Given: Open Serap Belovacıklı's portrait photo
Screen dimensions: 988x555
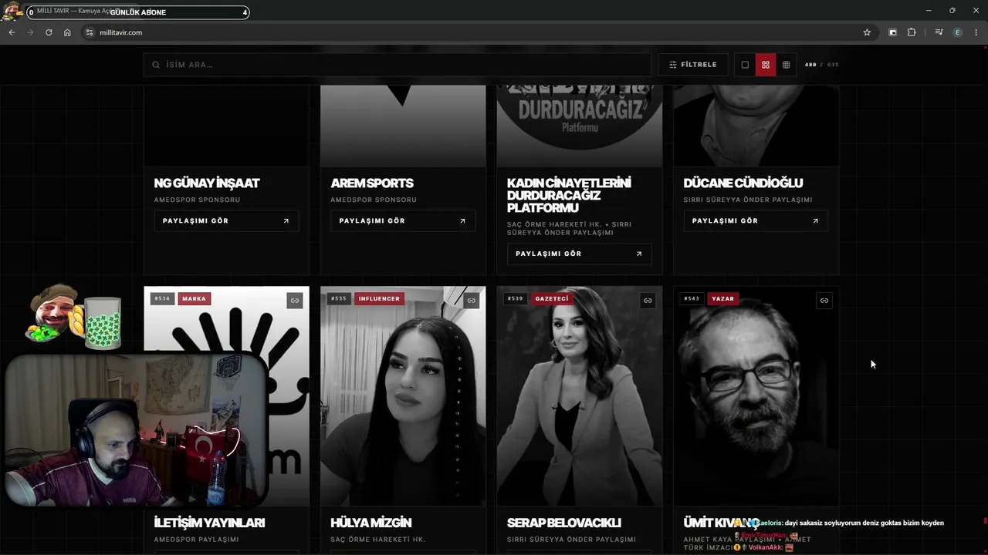Looking at the screenshot, I should click(579, 397).
